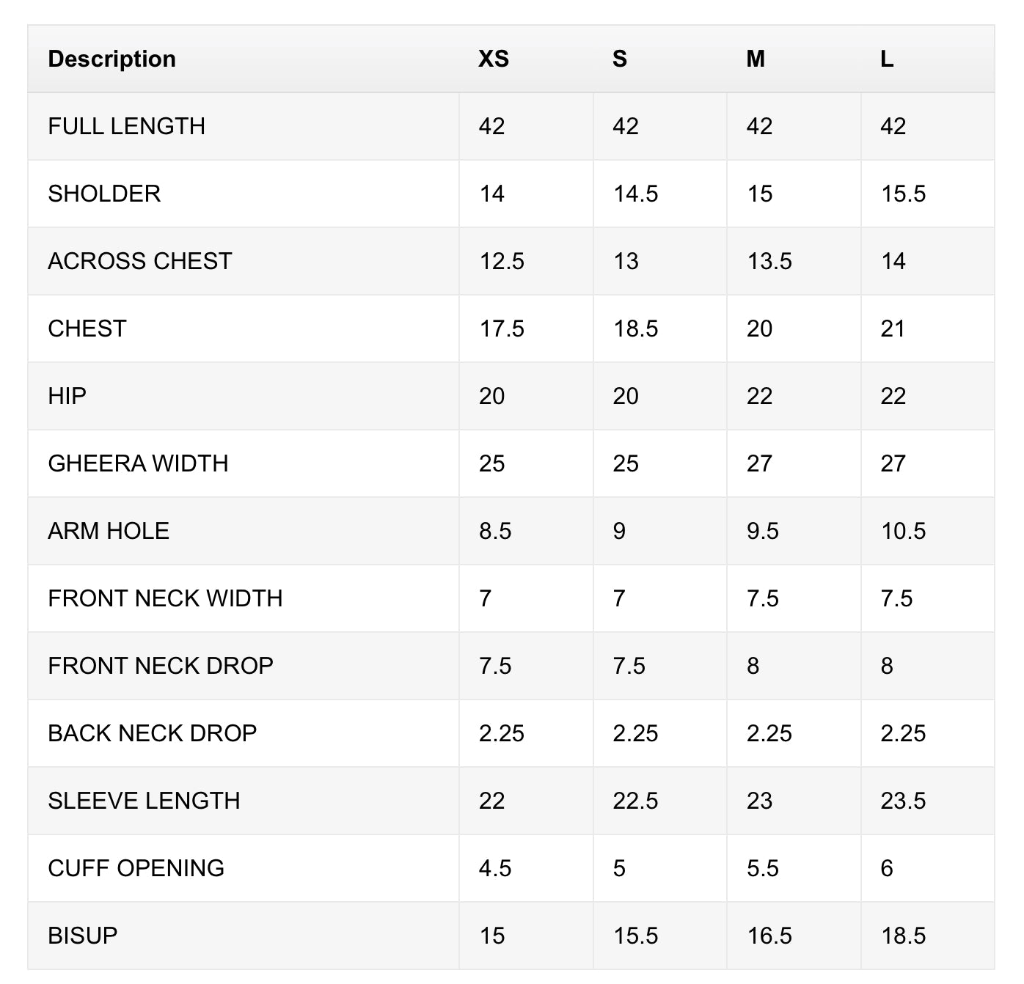Select the CHEST value 17.5 for XS
This screenshot has height=984, width=1024.
click(x=502, y=328)
